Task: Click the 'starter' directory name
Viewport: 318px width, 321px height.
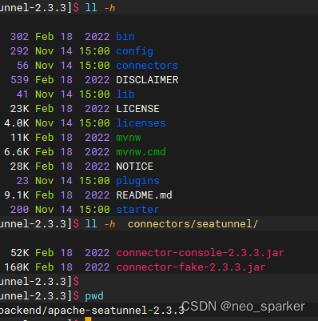Action: point(137,210)
